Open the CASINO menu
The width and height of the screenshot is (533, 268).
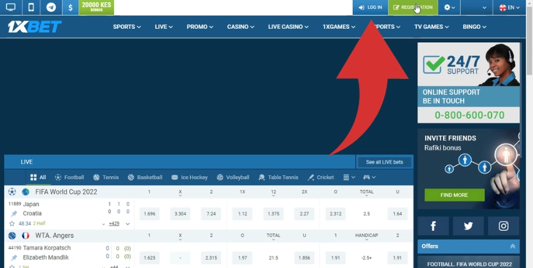(x=240, y=26)
